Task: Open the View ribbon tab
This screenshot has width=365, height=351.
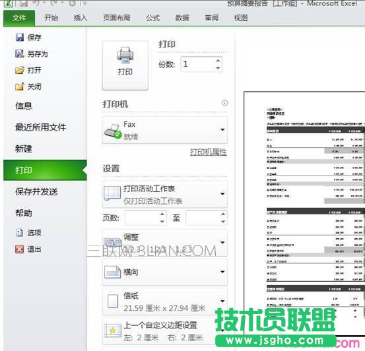Action: point(241,18)
